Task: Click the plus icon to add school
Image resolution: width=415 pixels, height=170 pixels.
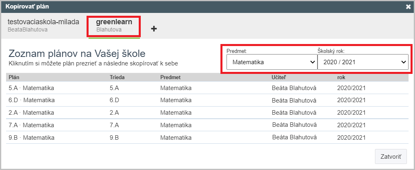Action: [x=154, y=29]
